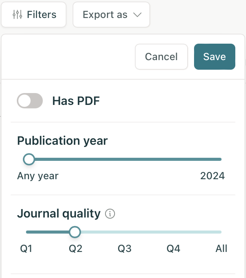
Task: Open the Export as dropdown
Action: (112, 15)
